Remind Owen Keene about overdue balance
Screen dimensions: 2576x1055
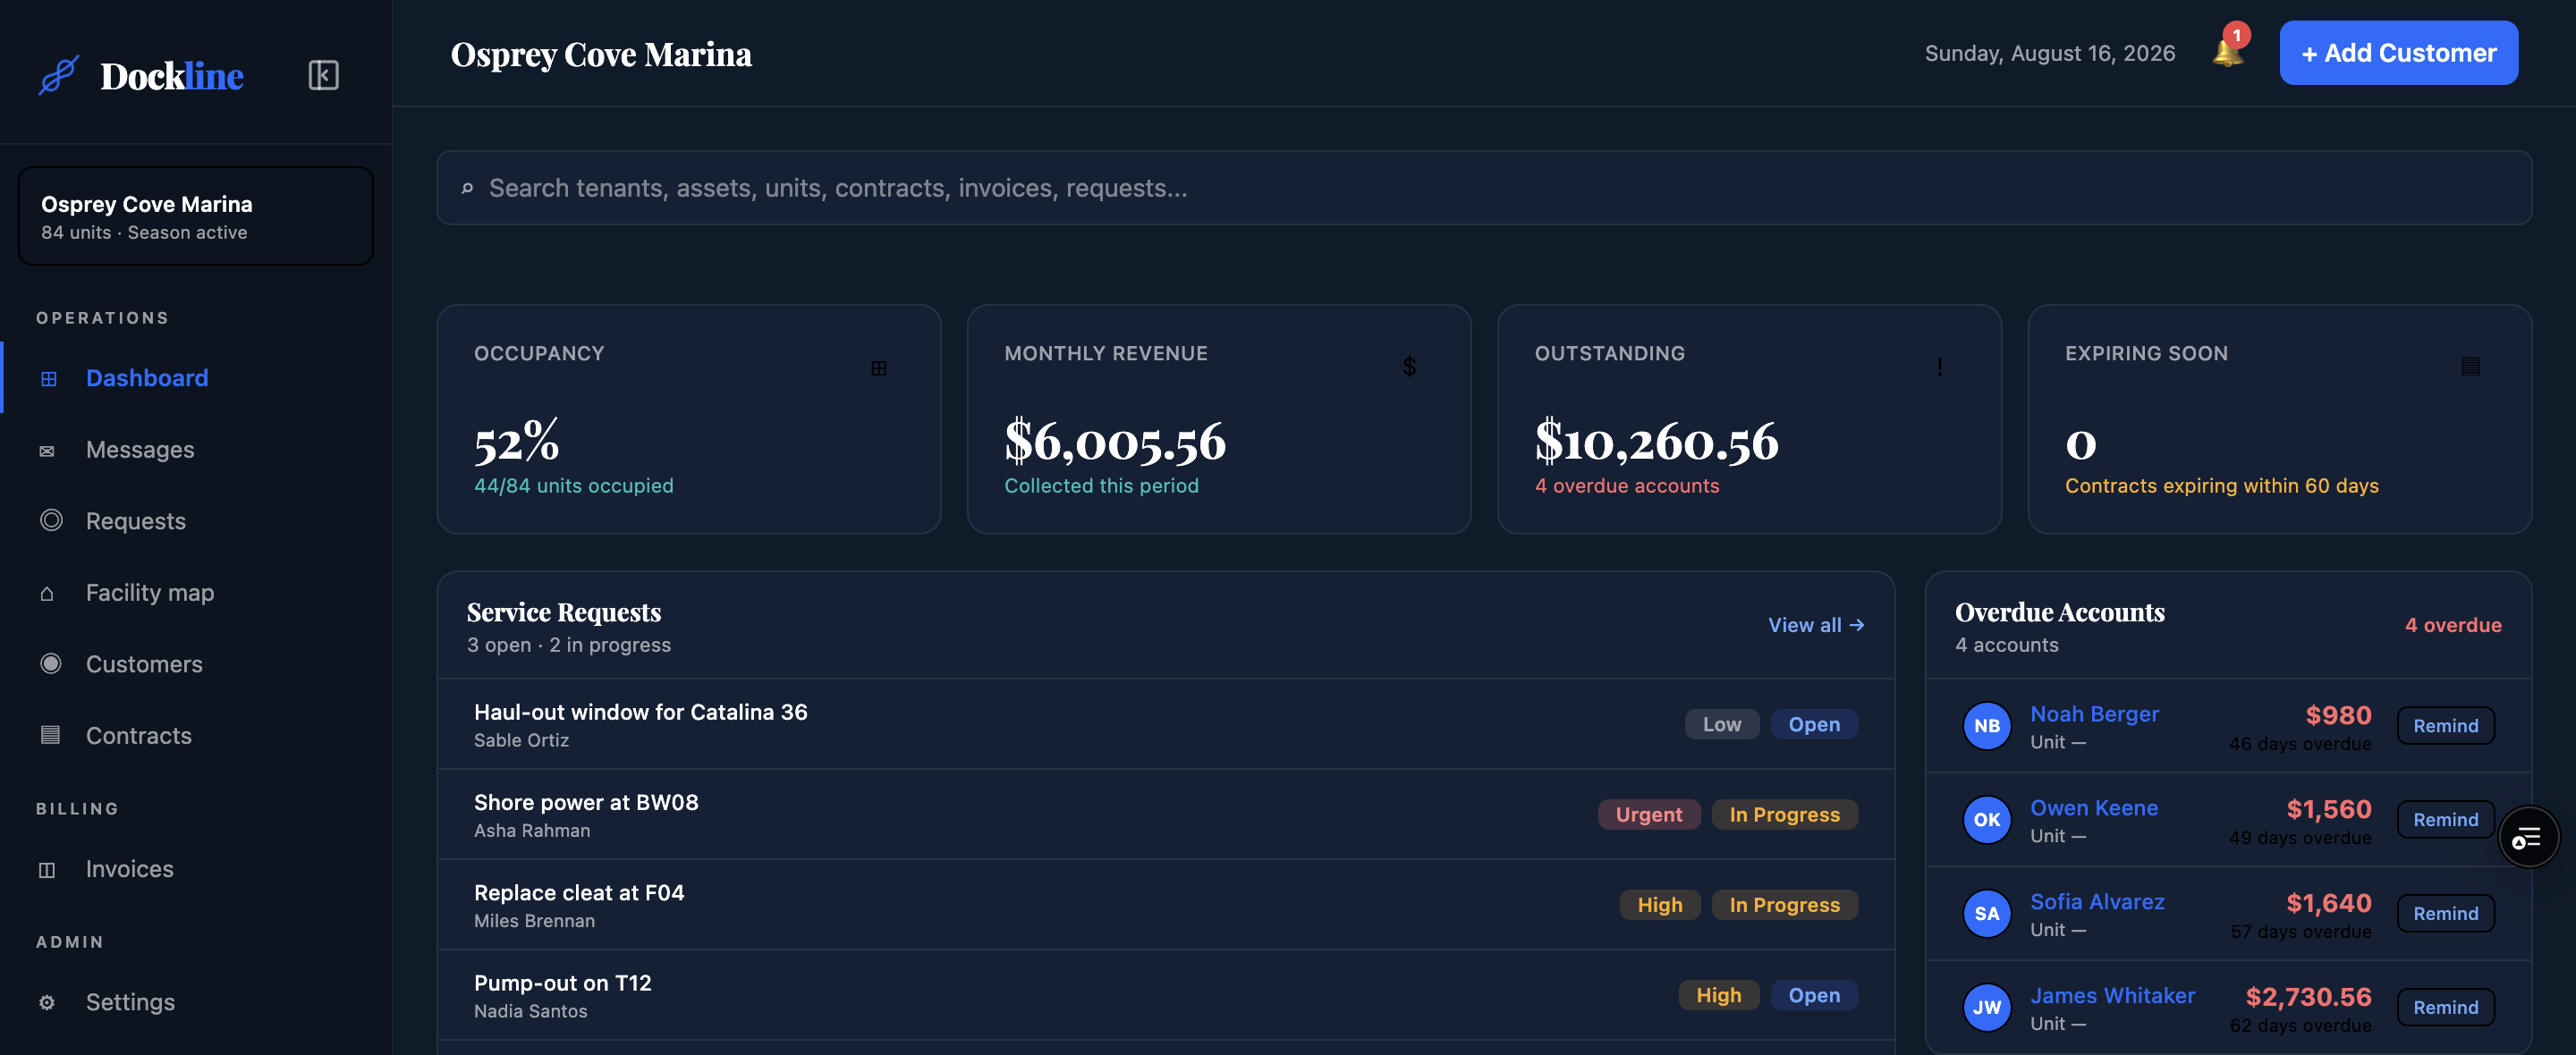[x=2445, y=820]
